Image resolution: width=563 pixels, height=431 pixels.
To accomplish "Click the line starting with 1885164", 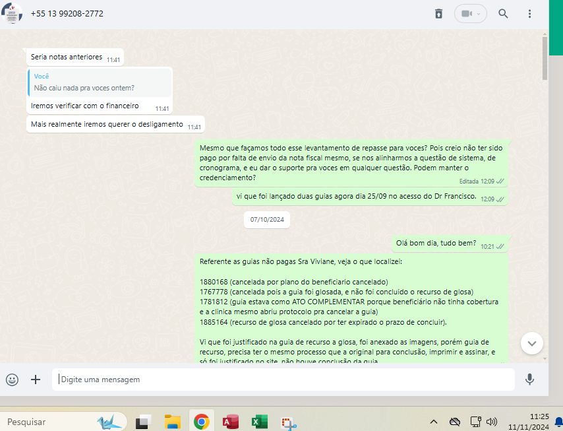I will pyautogui.click(x=323, y=322).
